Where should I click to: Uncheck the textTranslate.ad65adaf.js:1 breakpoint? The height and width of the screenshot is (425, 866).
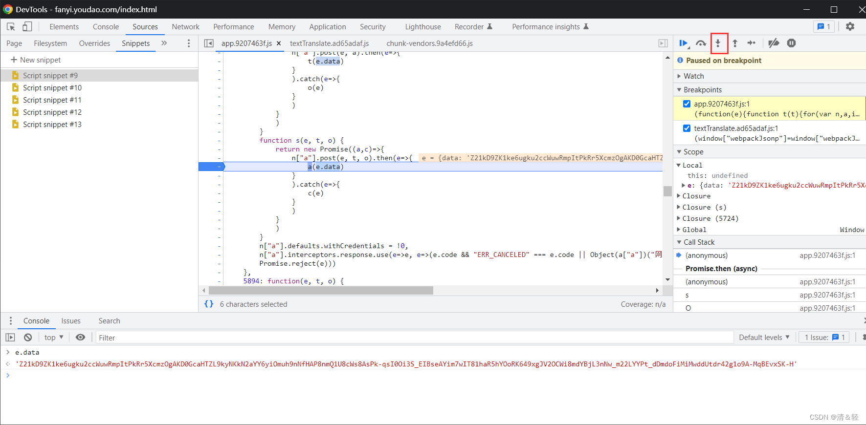click(x=687, y=128)
